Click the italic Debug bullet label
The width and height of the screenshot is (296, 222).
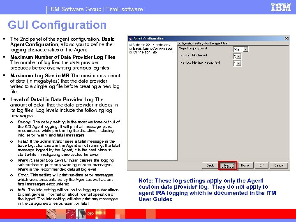(x=25, y=122)
